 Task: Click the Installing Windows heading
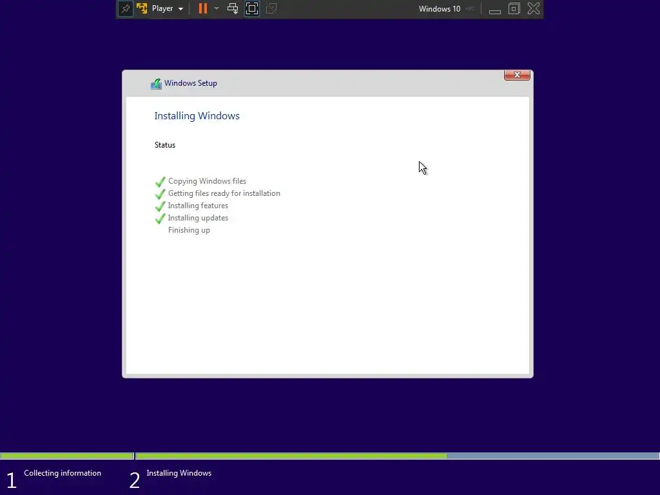[x=197, y=116]
